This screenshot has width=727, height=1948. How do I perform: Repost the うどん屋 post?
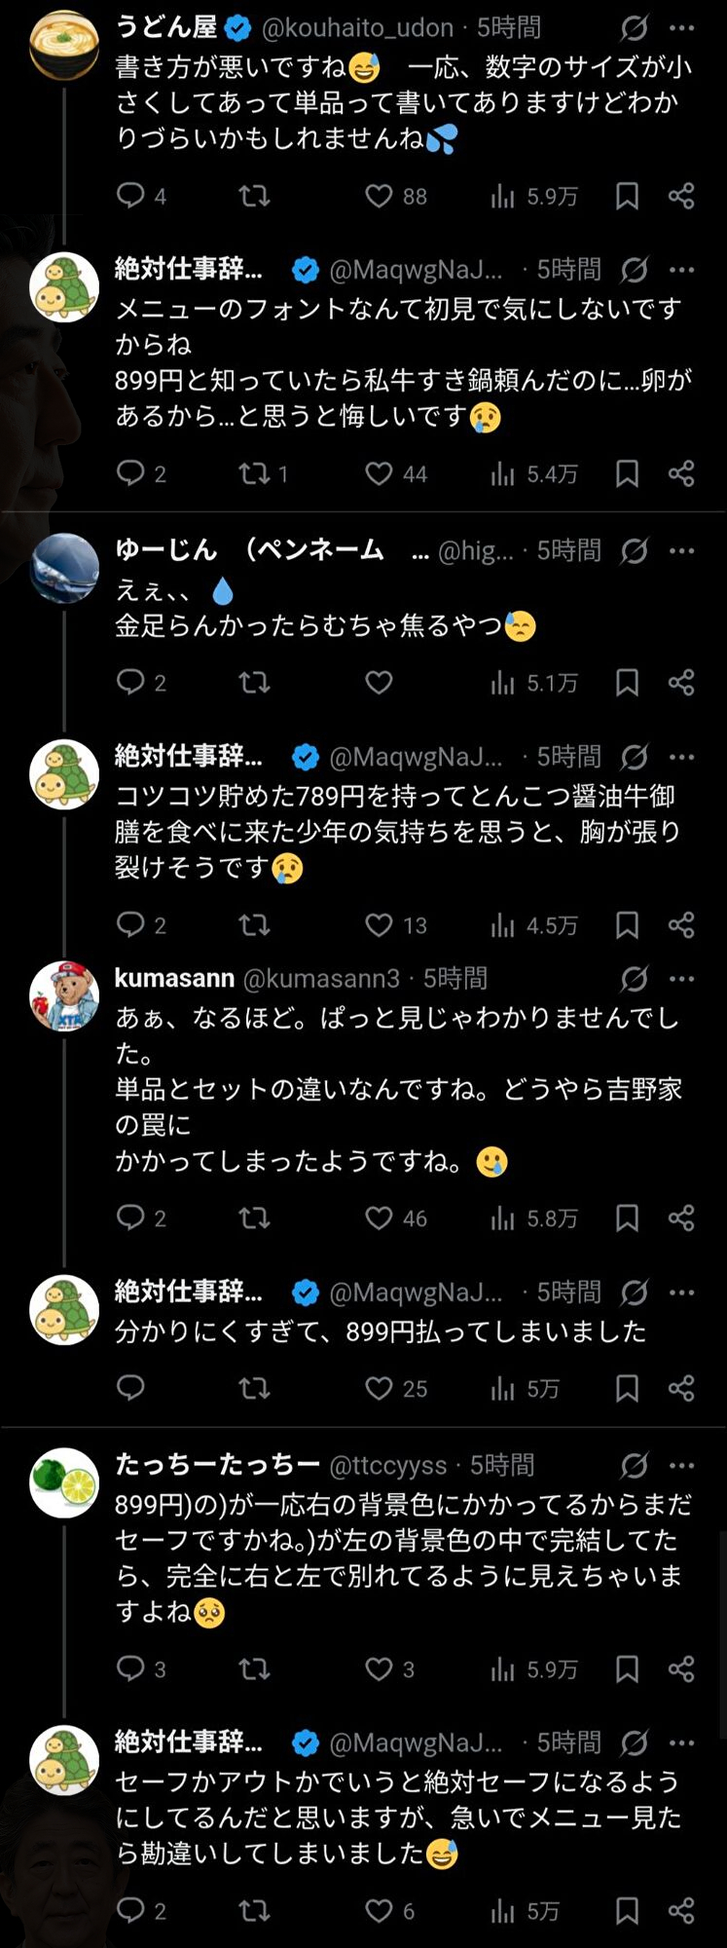point(254,197)
